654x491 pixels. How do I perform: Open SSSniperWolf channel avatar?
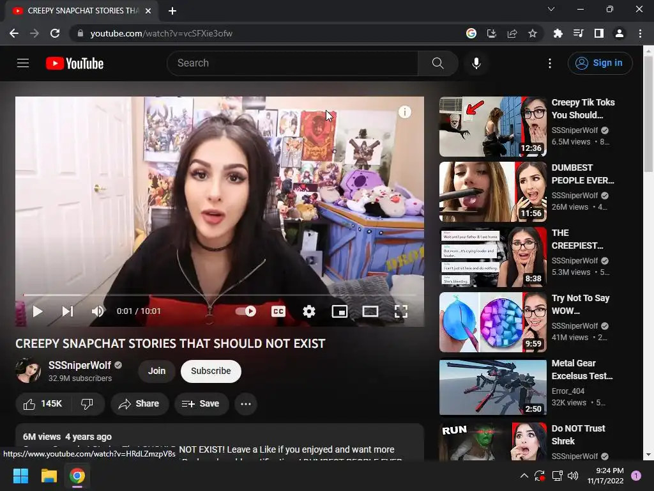pos(28,370)
